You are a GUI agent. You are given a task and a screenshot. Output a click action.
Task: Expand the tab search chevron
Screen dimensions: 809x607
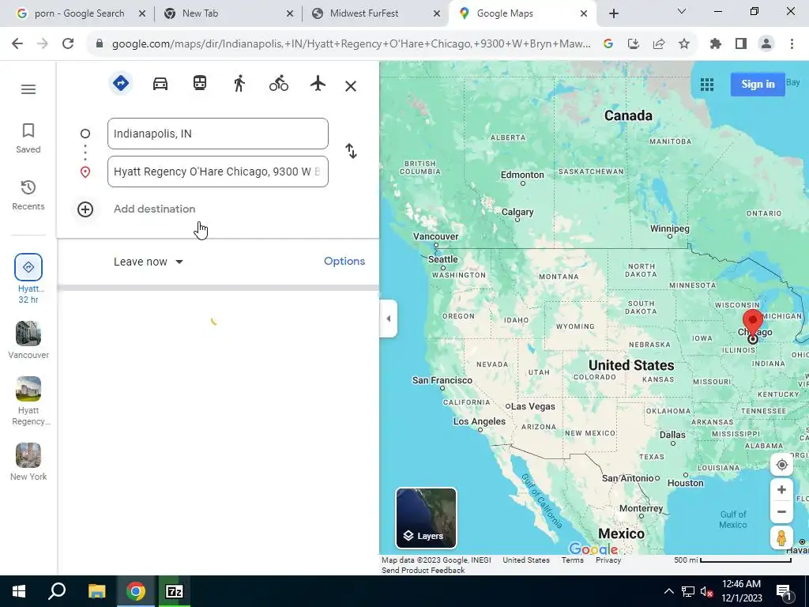[x=682, y=11]
